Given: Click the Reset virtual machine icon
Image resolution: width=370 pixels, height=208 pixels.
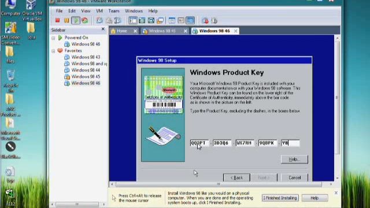Looking at the screenshot, I should pyautogui.click(x=85, y=20).
